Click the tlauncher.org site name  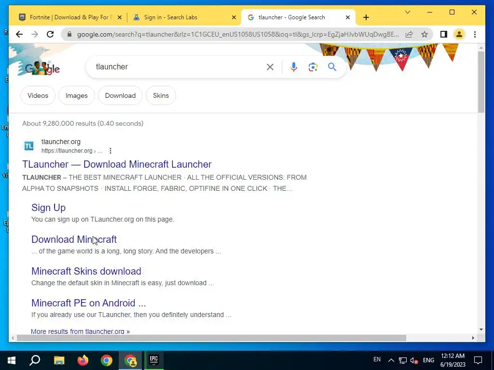pos(61,142)
